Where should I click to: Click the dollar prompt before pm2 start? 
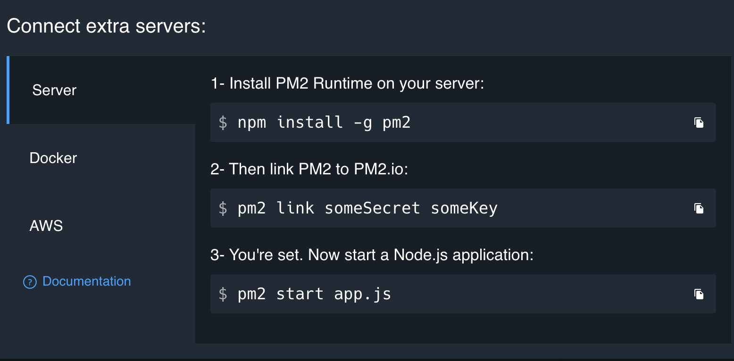pyautogui.click(x=223, y=294)
